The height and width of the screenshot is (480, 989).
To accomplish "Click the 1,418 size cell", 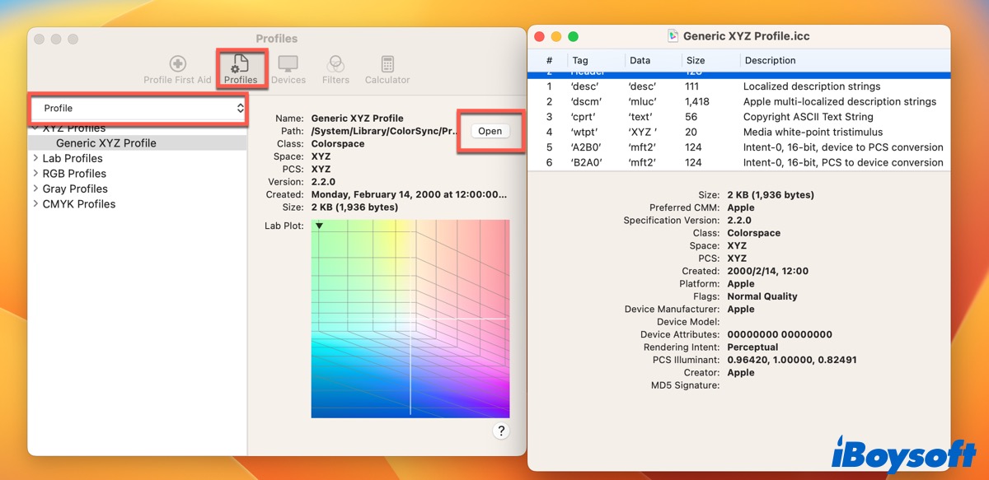I will click(698, 101).
